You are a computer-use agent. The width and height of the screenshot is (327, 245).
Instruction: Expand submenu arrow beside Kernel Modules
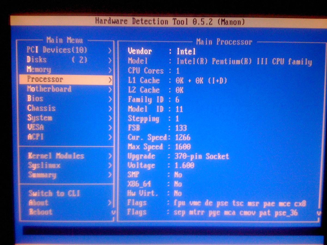pos(110,156)
